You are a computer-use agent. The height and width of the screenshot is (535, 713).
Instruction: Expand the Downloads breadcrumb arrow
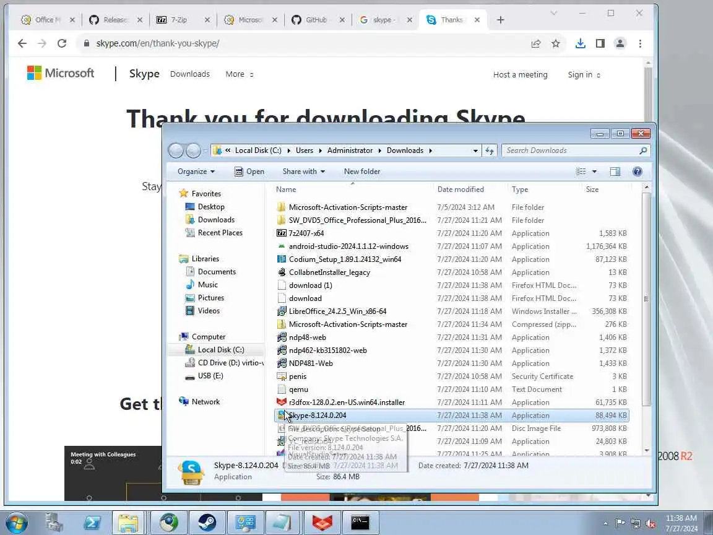[x=430, y=150]
